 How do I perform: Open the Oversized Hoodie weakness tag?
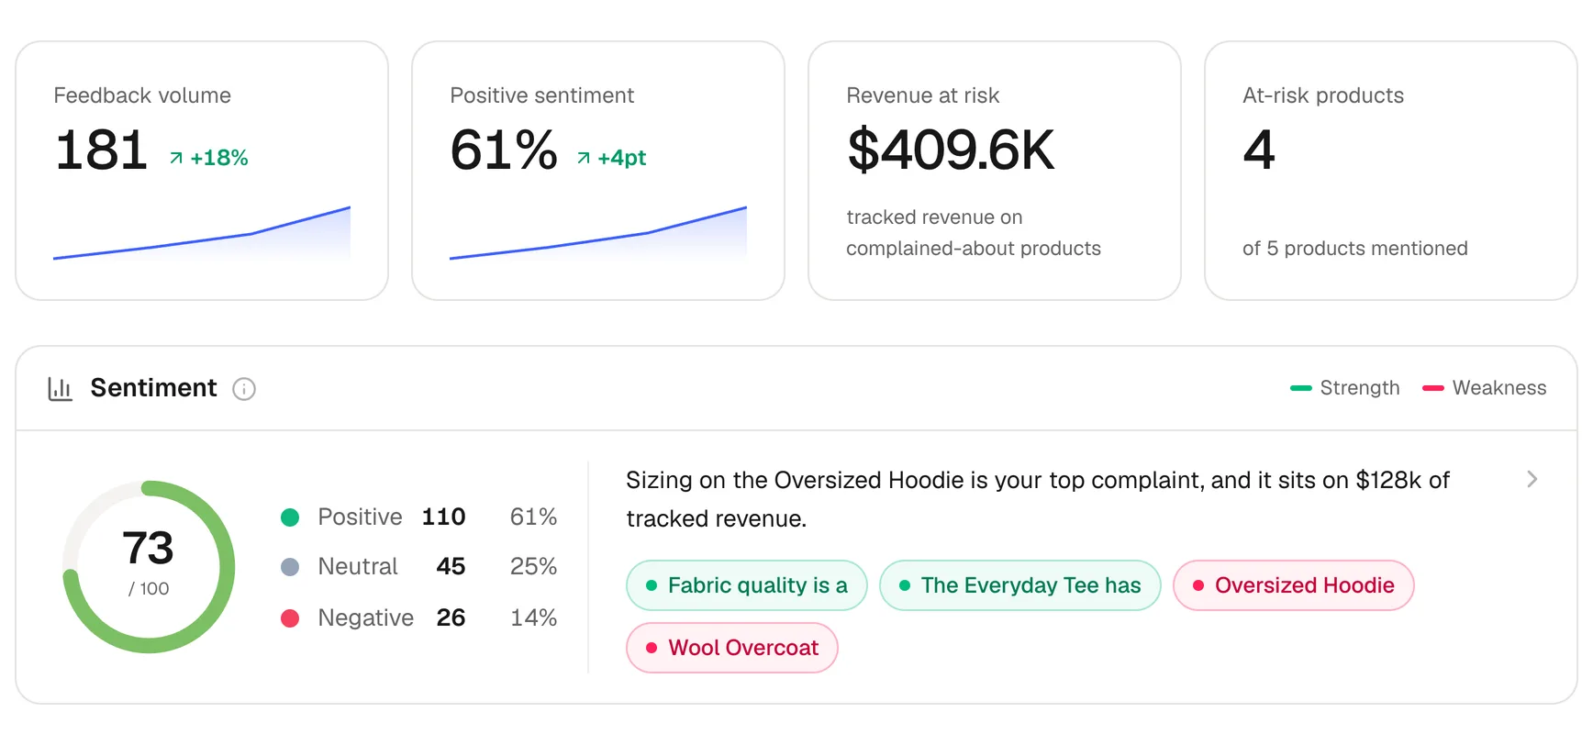click(x=1294, y=585)
